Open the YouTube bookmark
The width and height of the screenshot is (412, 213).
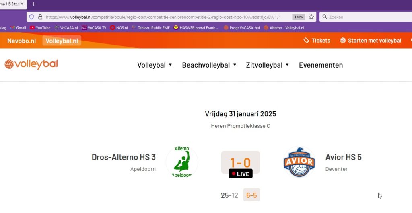pyautogui.click(x=40, y=28)
